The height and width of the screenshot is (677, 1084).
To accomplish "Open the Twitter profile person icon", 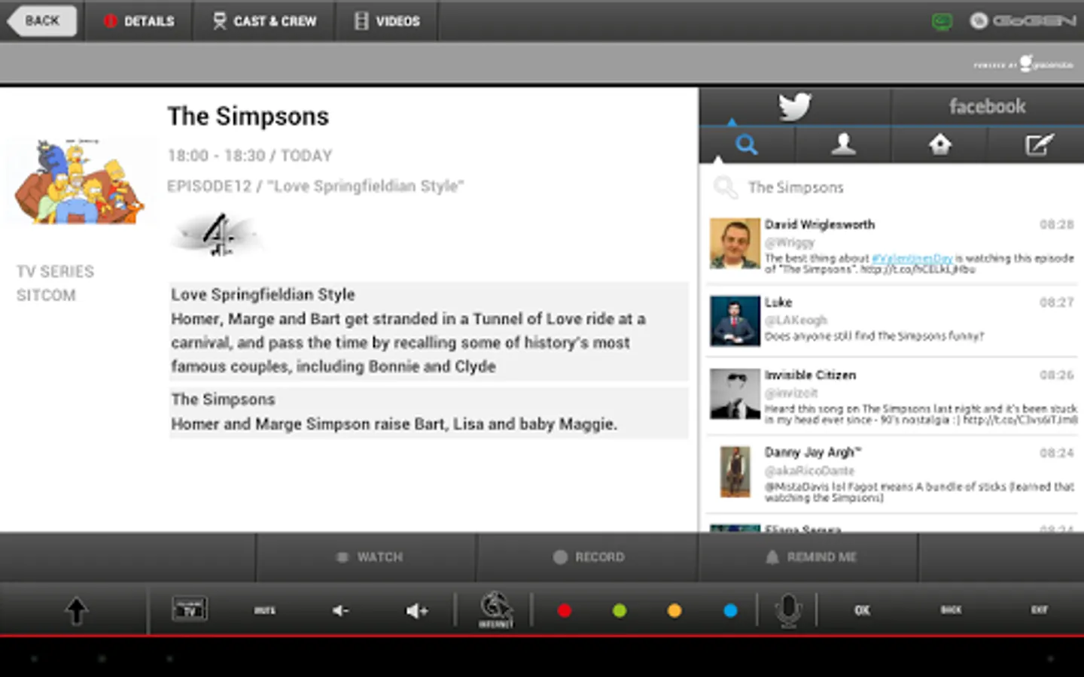I will pyautogui.click(x=843, y=144).
